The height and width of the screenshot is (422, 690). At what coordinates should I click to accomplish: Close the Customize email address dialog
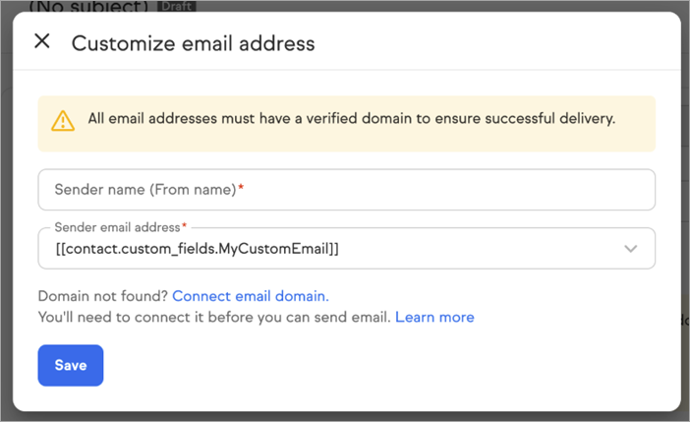pyautogui.click(x=42, y=41)
